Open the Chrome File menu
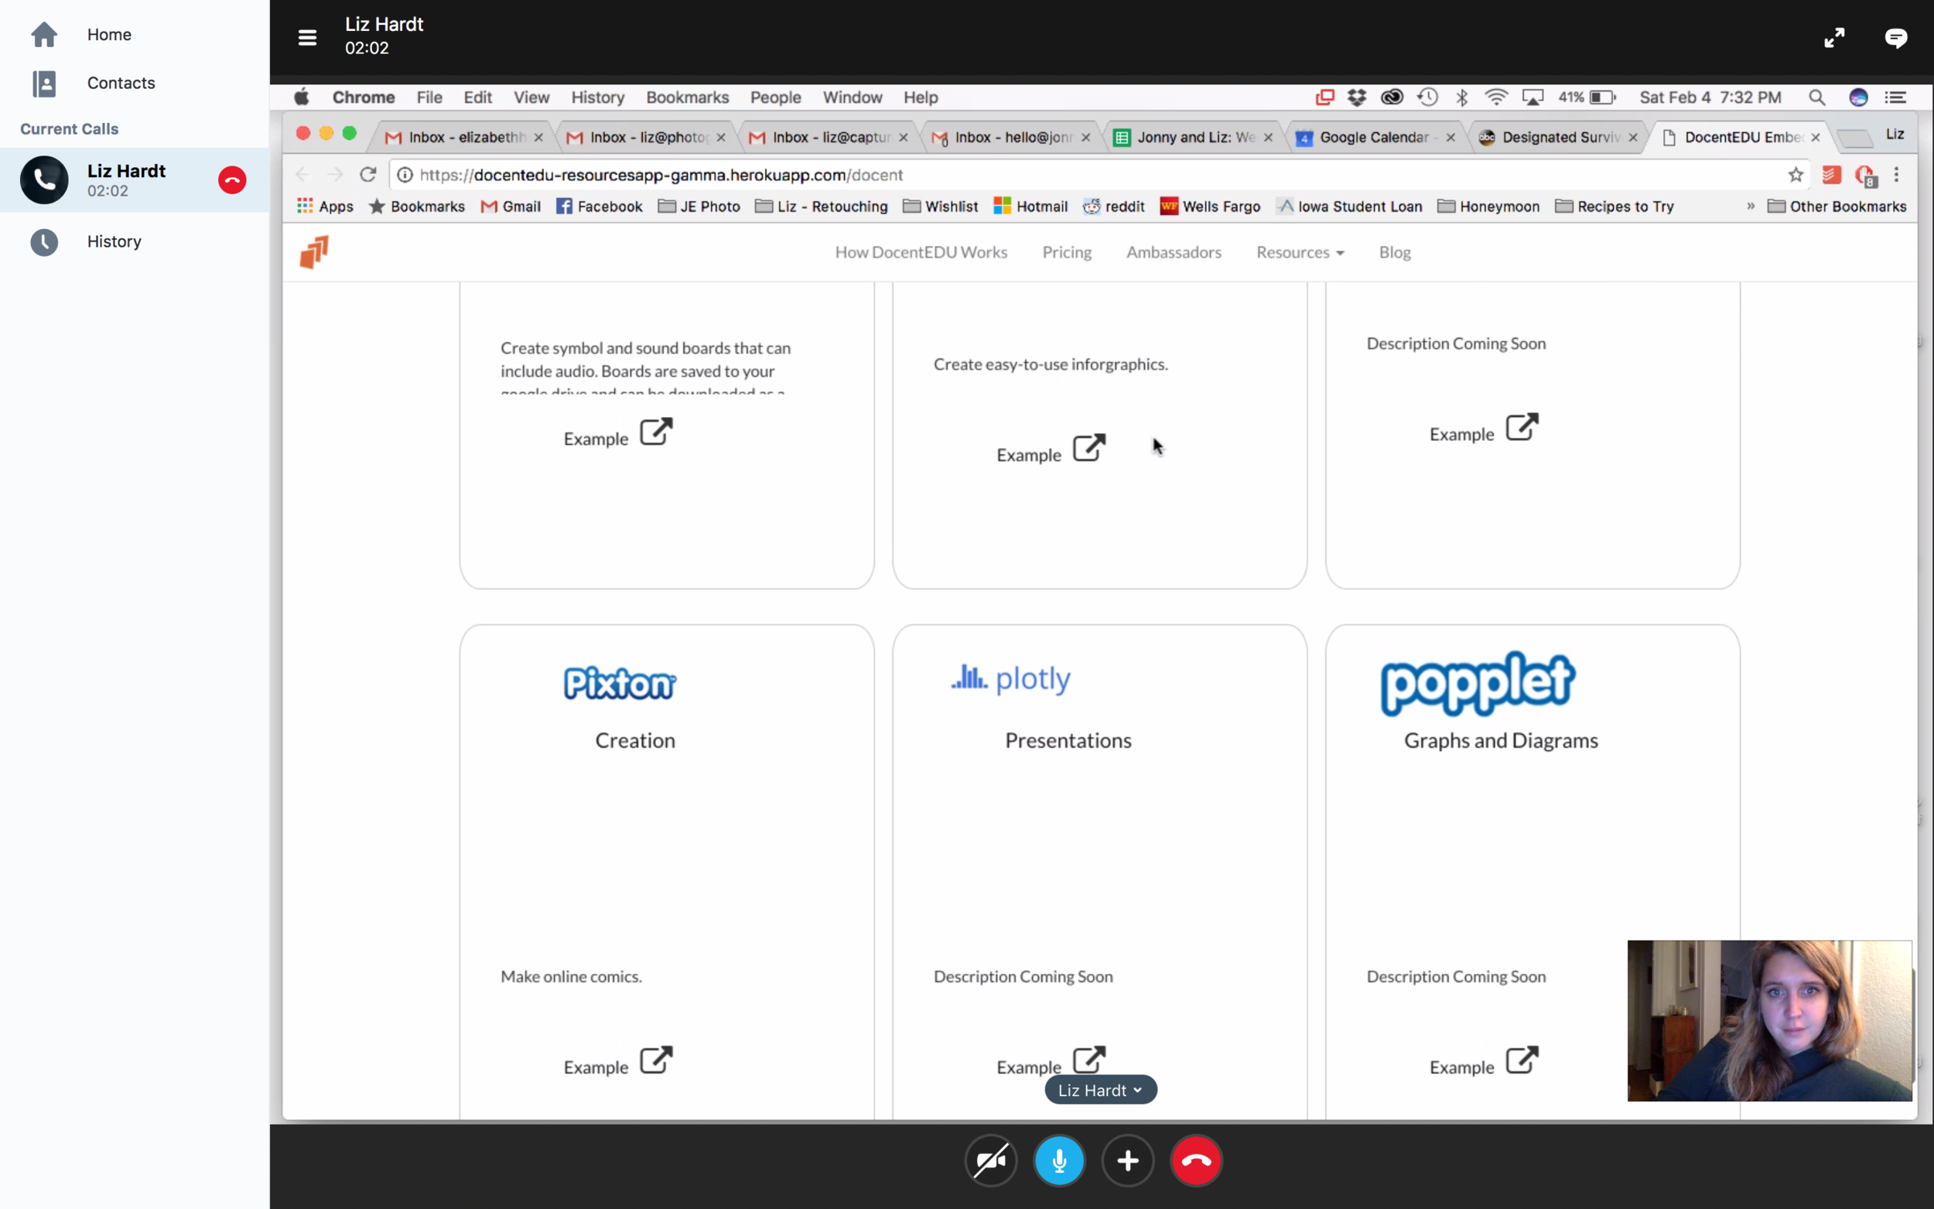1934x1209 pixels. [x=429, y=97]
